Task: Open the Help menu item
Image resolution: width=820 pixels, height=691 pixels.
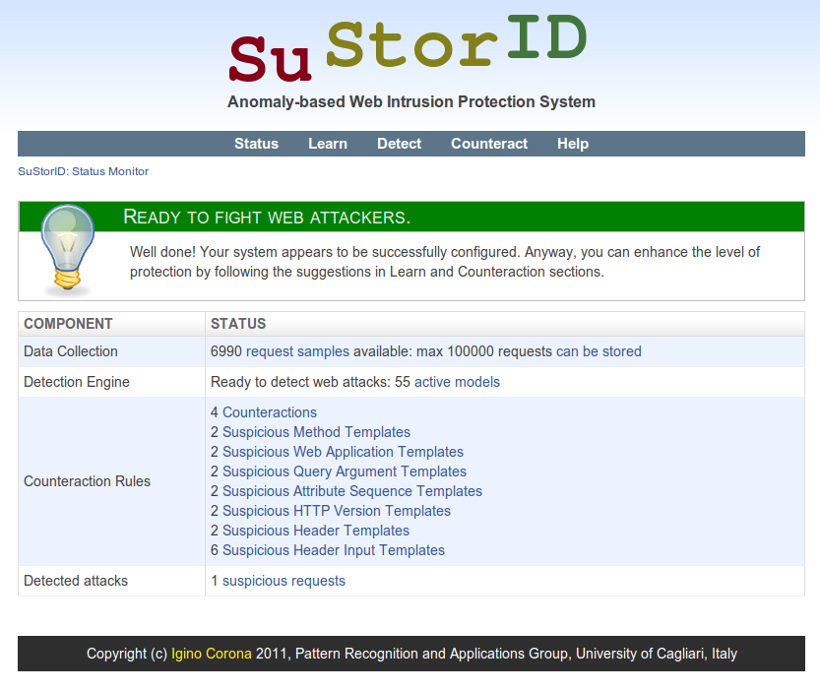Action: (x=573, y=144)
